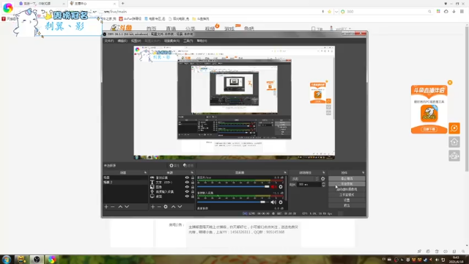Click the Douyu companion app icon in the ad
Image resolution: width=469 pixels, height=264 pixels.
tap(429, 113)
